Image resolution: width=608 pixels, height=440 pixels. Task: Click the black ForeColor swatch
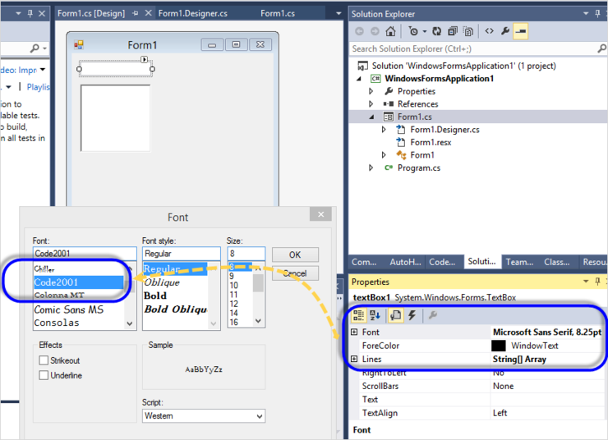pyautogui.click(x=498, y=346)
